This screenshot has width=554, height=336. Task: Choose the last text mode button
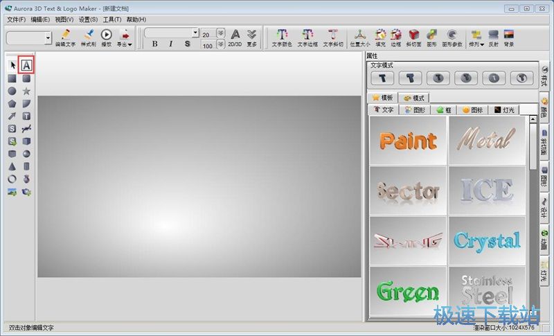tap(522, 78)
